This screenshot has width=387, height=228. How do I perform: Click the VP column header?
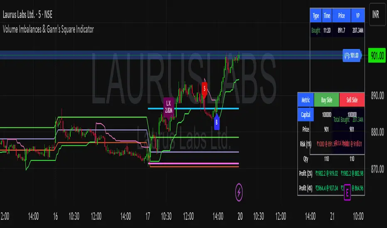(358, 15)
